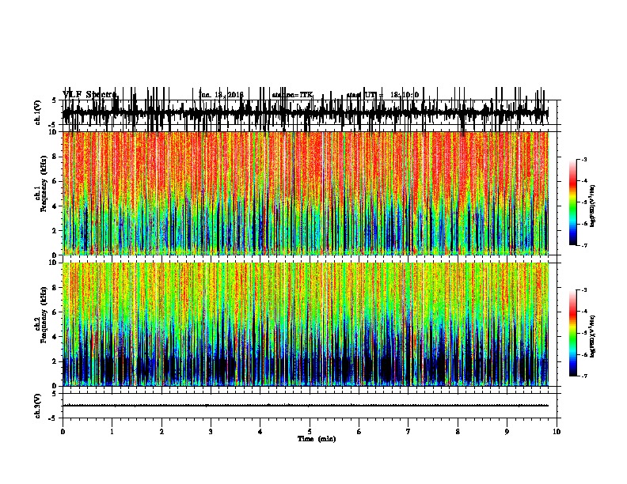Click the '8' kHz tick of ch.1 spectrogram
The height and width of the screenshot is (484, 627).
coord(55,157)
